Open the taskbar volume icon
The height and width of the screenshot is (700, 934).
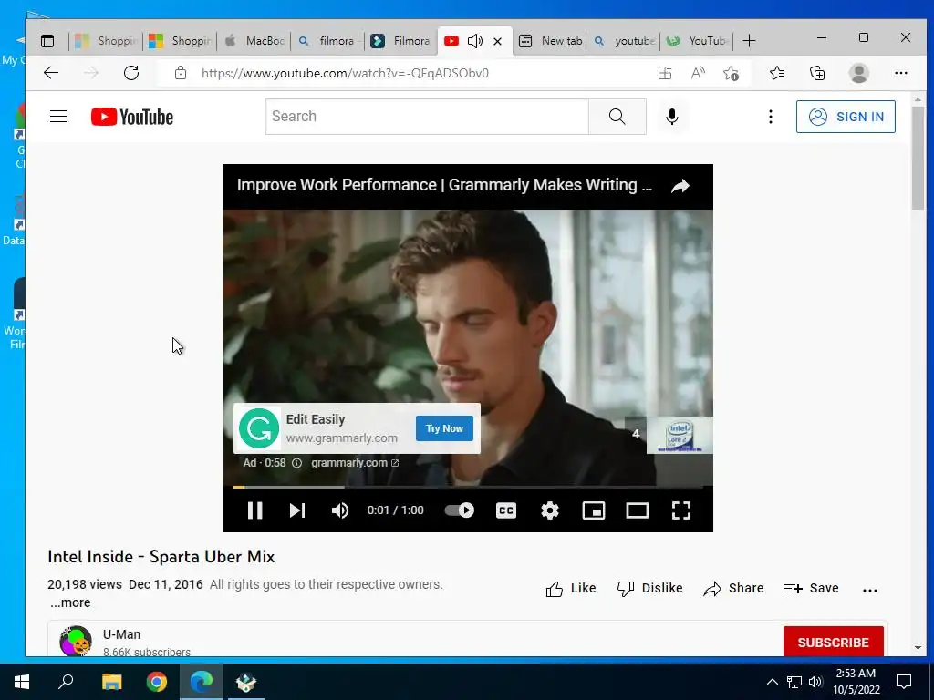[x=815, y=682]
